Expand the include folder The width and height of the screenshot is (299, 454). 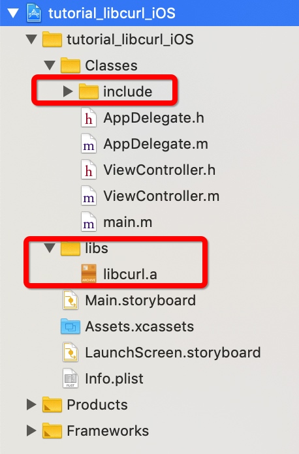pyautogui.click(x=68, y=91)
